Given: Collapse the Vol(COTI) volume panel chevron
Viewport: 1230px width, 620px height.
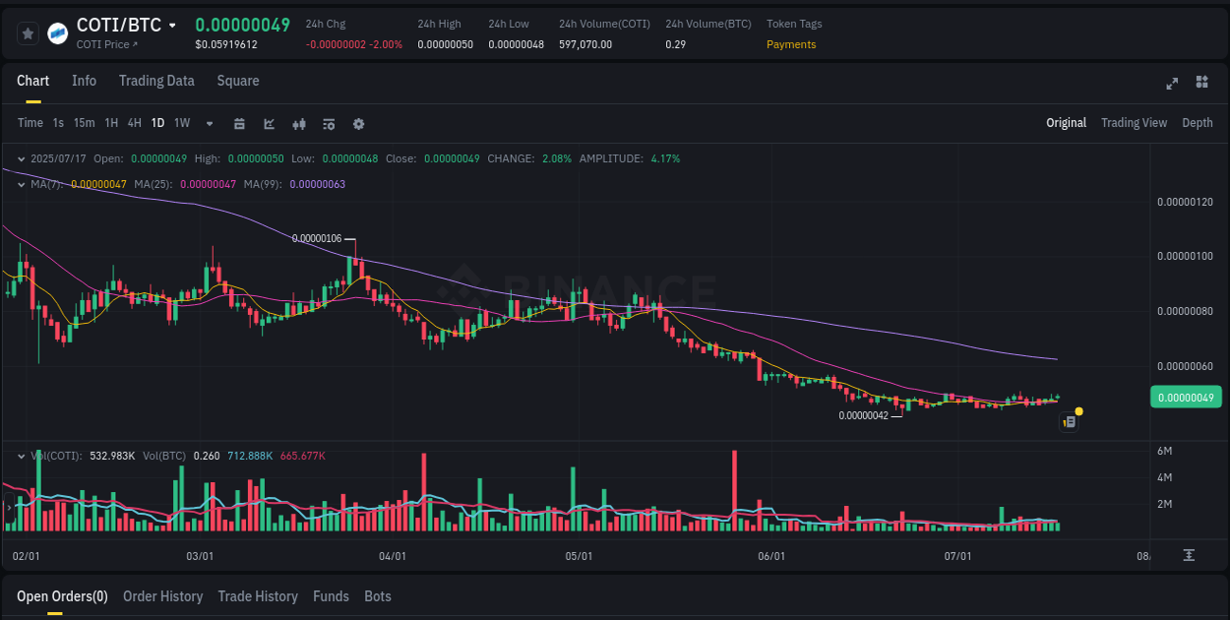Looking at the screenshot, I should click(x=21, y=456).
